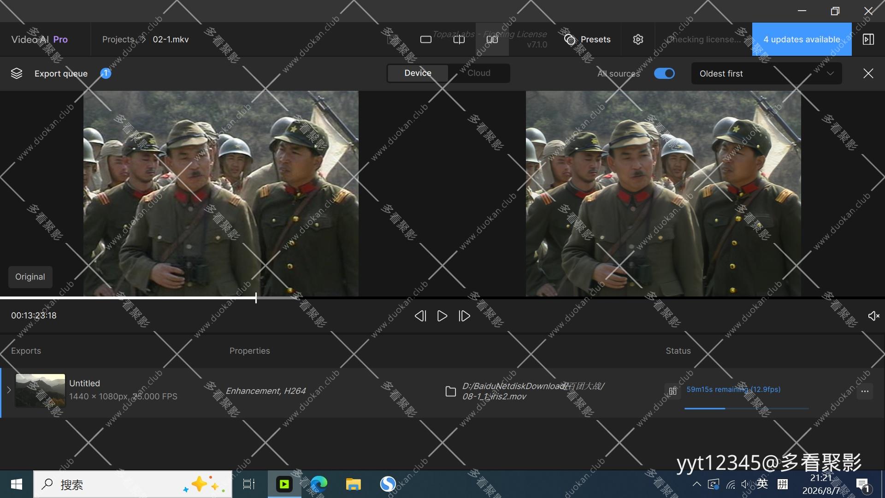Click the Export queue layers icon
Screen dimensions: 885x498
pos(17,73)
